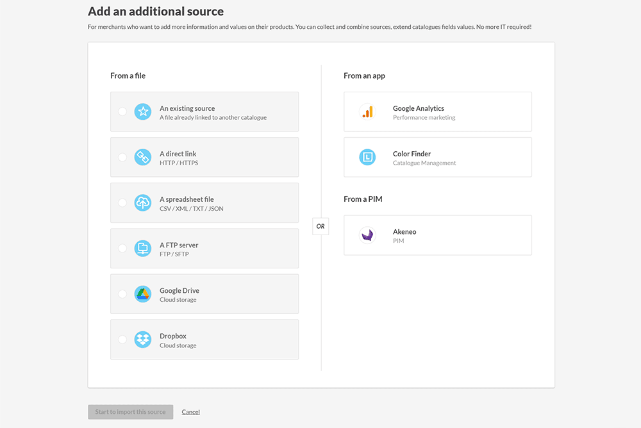Select the 'An existing source' radio button
The width and height of the screenshot is (641, 428).
(122, 111)
